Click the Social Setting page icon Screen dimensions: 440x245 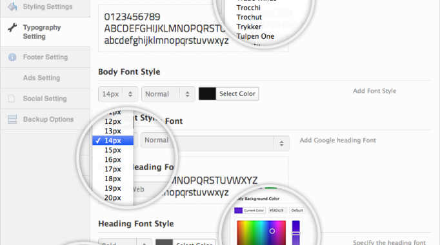point(12,99)
